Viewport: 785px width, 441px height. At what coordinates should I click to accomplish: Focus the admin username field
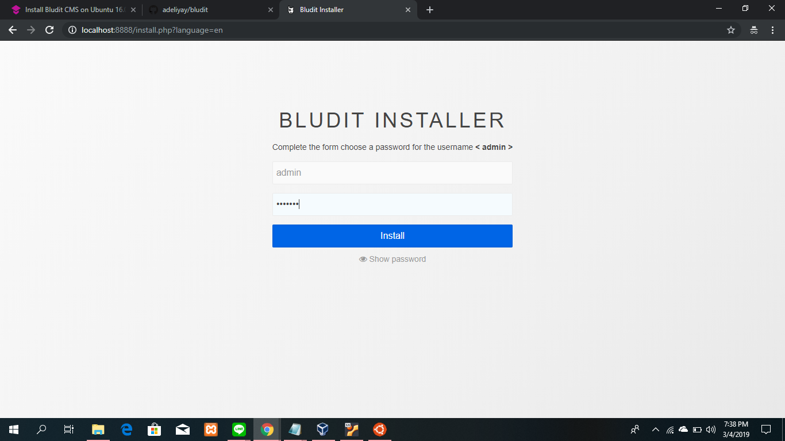point(392,173)
